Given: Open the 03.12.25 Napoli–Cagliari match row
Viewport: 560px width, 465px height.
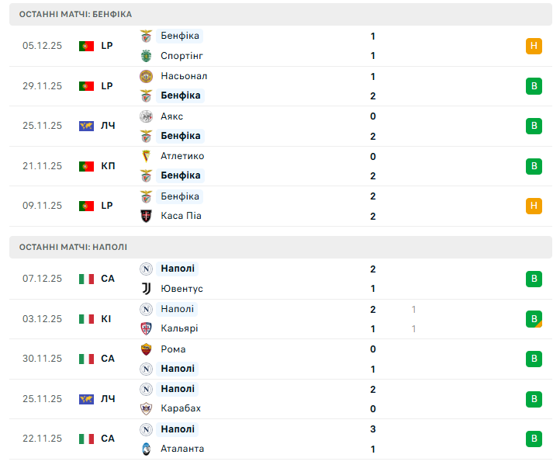Looking at the screenshot, I should click(x=279, y=319).
